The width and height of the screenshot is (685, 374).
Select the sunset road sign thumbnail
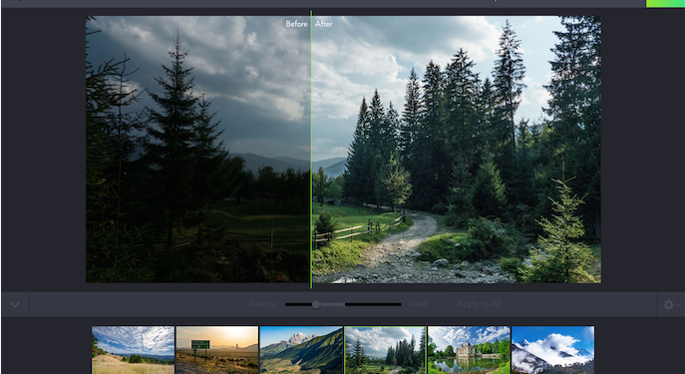coord(217,350)
